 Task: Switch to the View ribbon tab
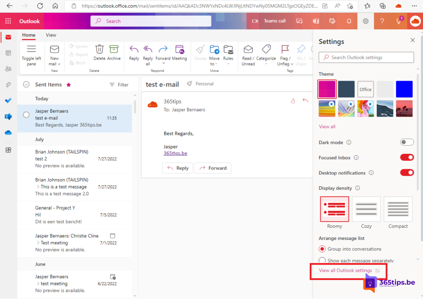[51, 35]
